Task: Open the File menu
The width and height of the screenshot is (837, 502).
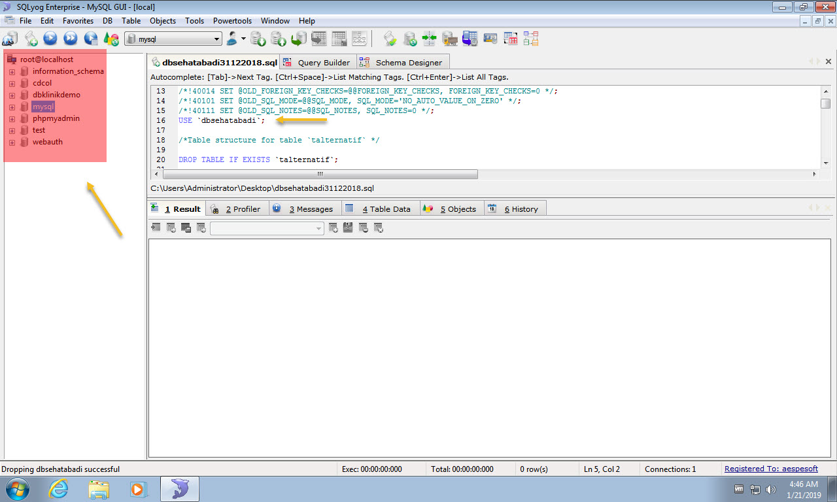Action: click(26, 21)
